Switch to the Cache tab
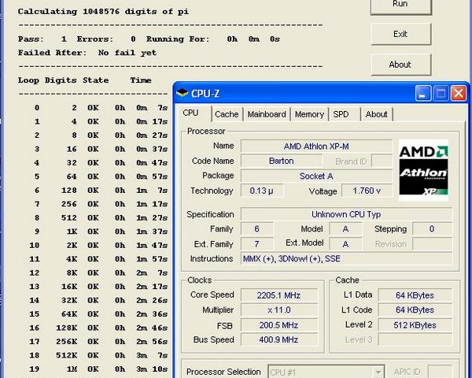The height and width of the screenshot is (378, 472). (227, 114)
